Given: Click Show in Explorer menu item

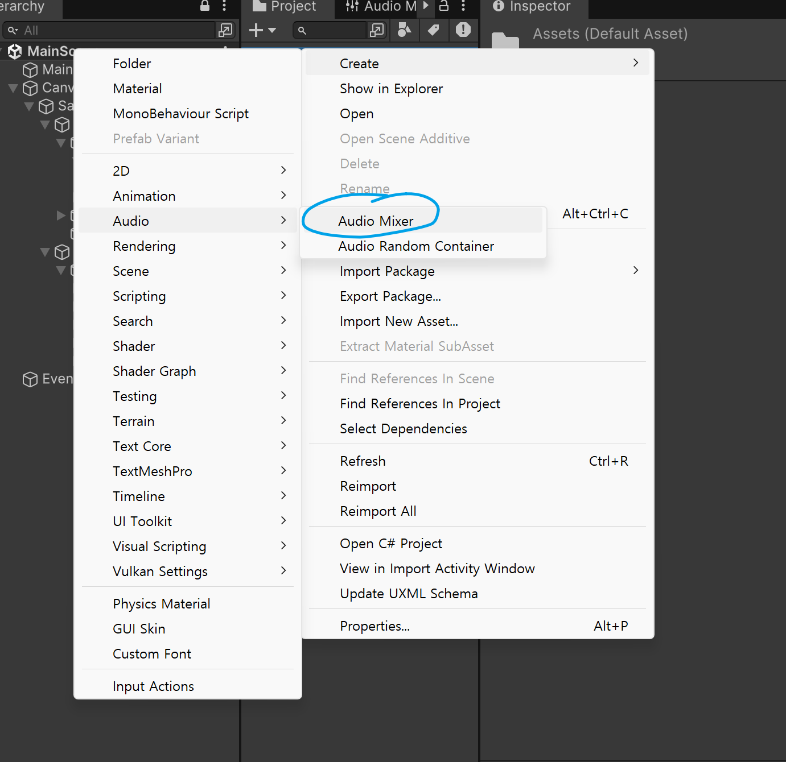Looking at the screenshot, I should pos(478,88).
